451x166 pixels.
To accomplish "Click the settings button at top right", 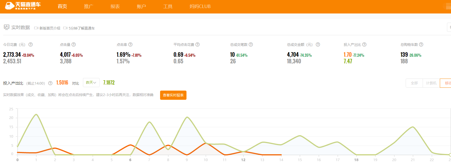I will click(449, 27).
